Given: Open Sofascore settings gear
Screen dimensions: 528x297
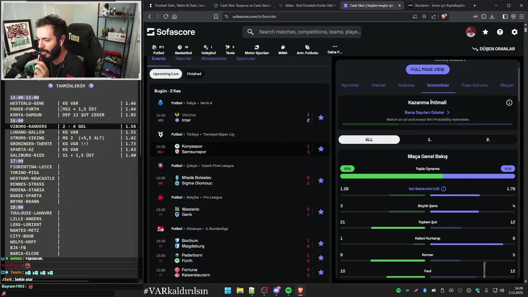Looking at the screenshot, I should (x=514, y=32).
